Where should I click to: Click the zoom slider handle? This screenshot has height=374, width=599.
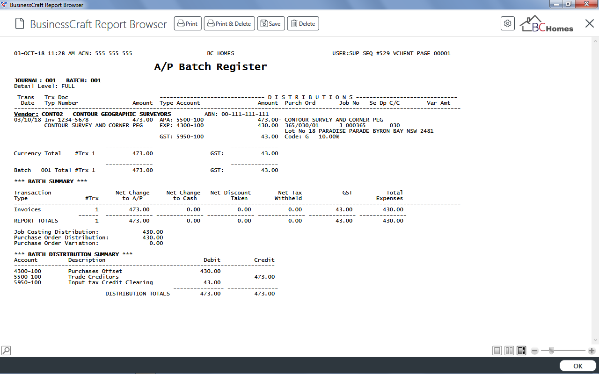tap(552, 351)
